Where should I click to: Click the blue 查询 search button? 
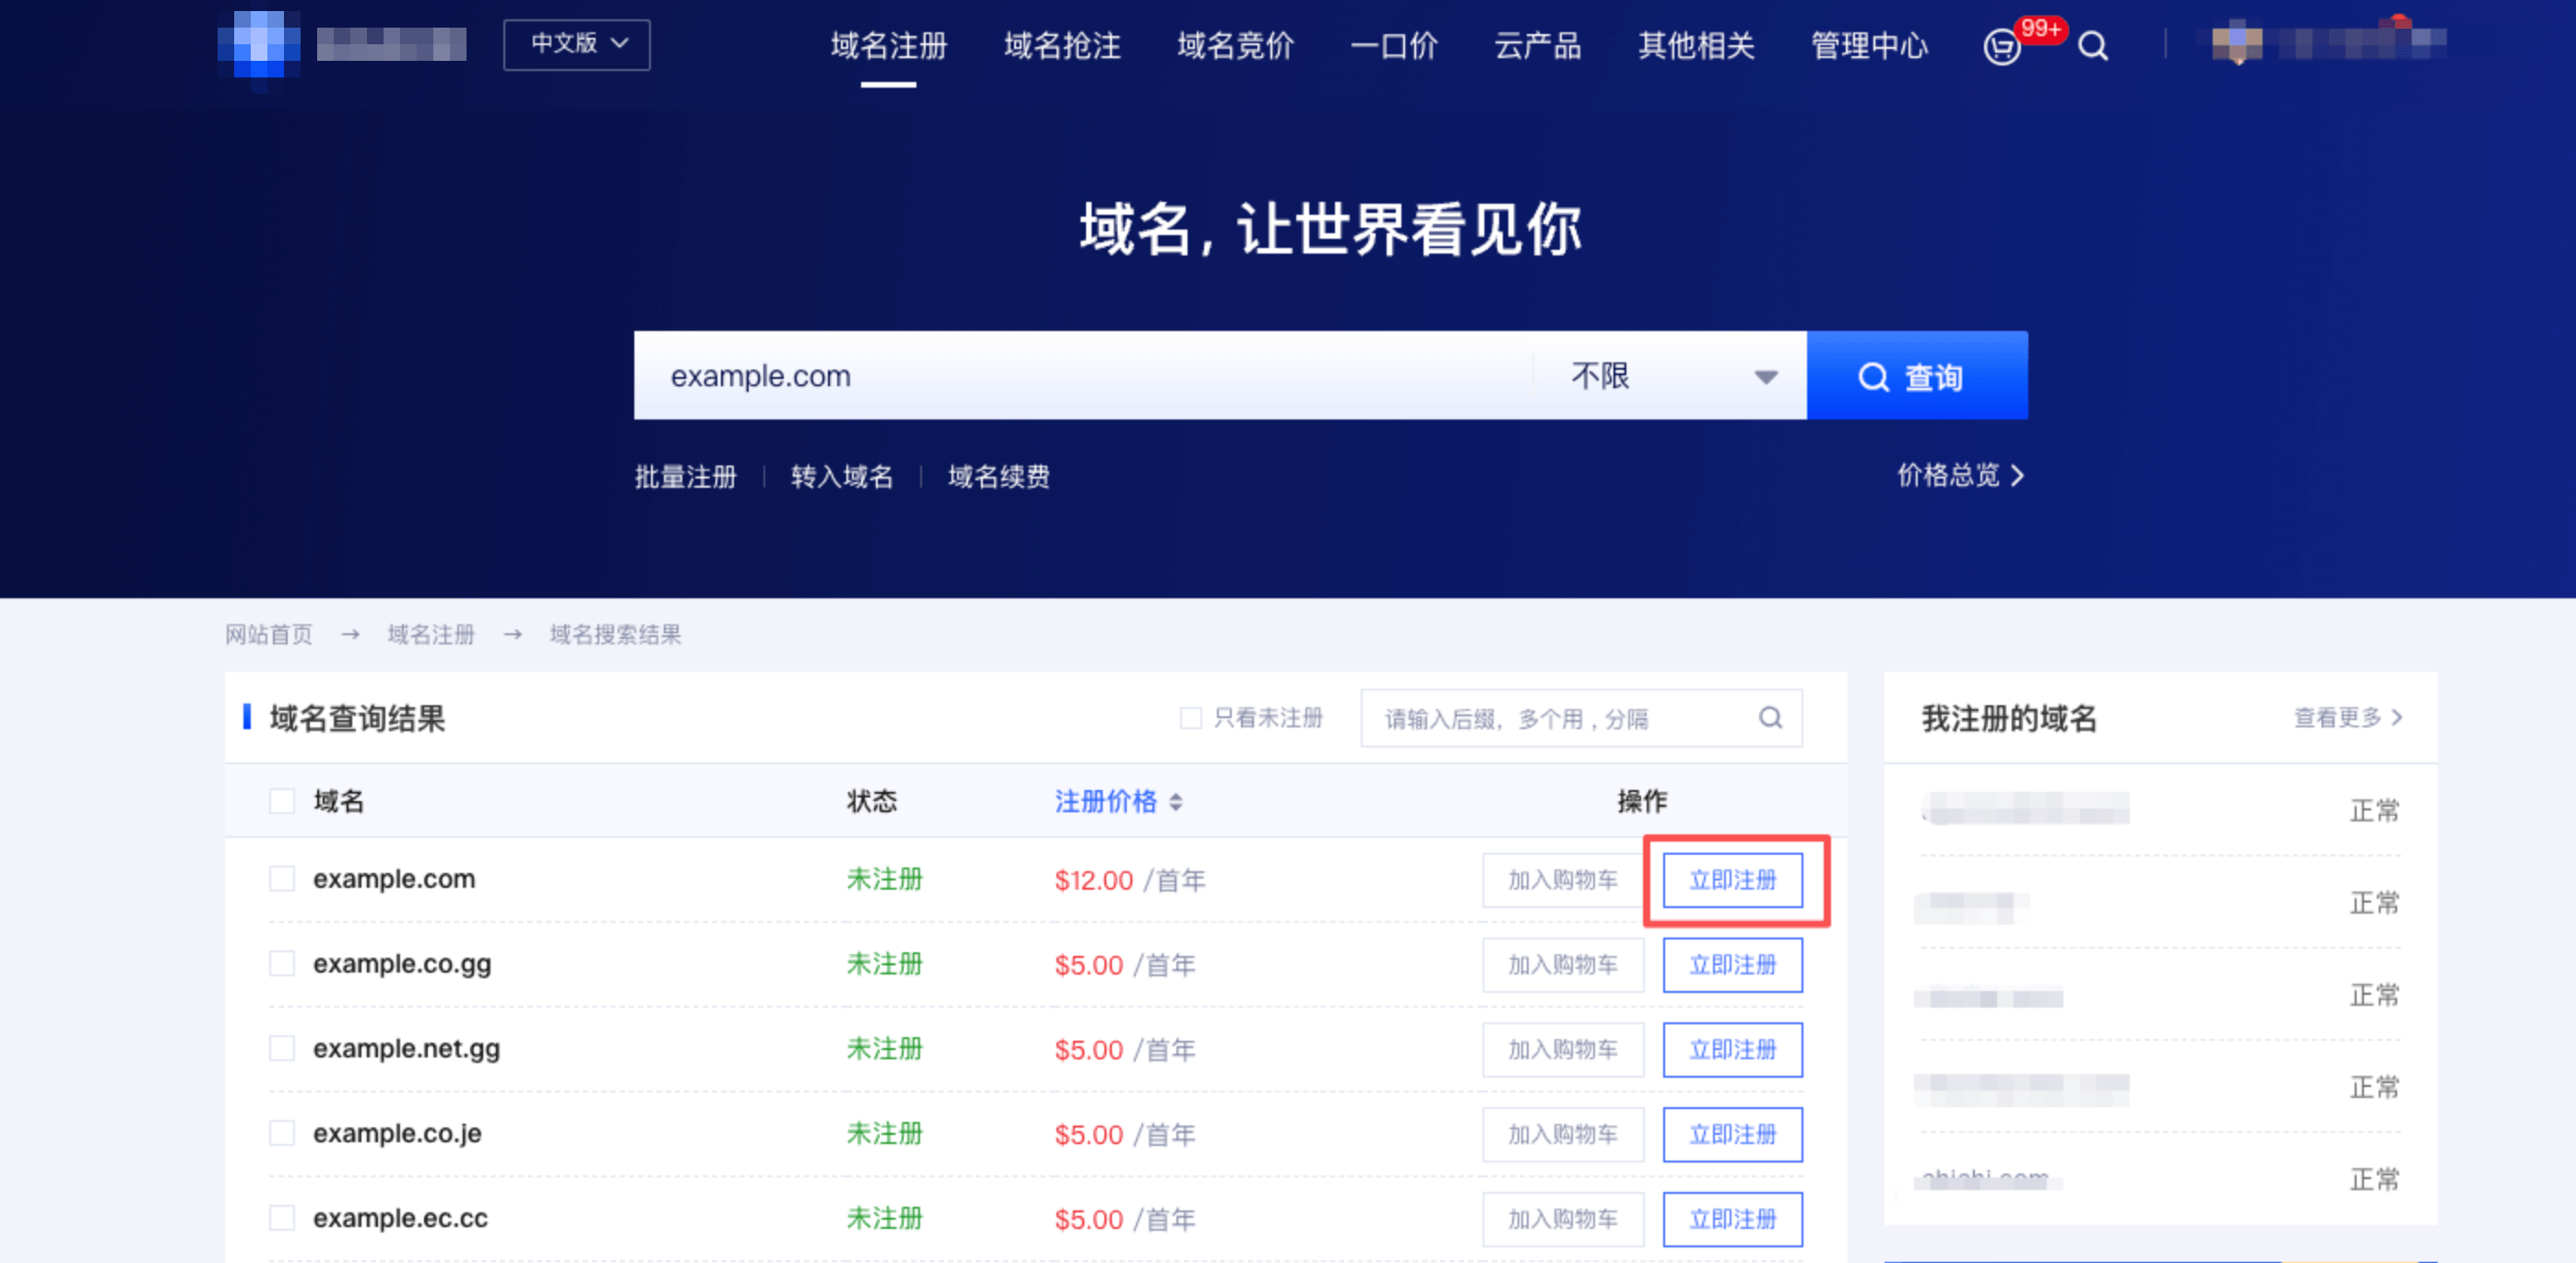(x=1916, y=376)
